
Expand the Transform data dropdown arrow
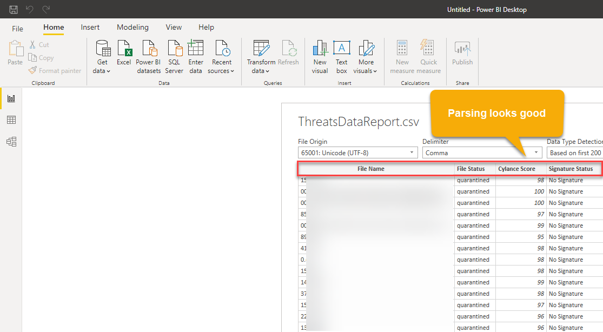pyautogui.click(x=267, y=71)
